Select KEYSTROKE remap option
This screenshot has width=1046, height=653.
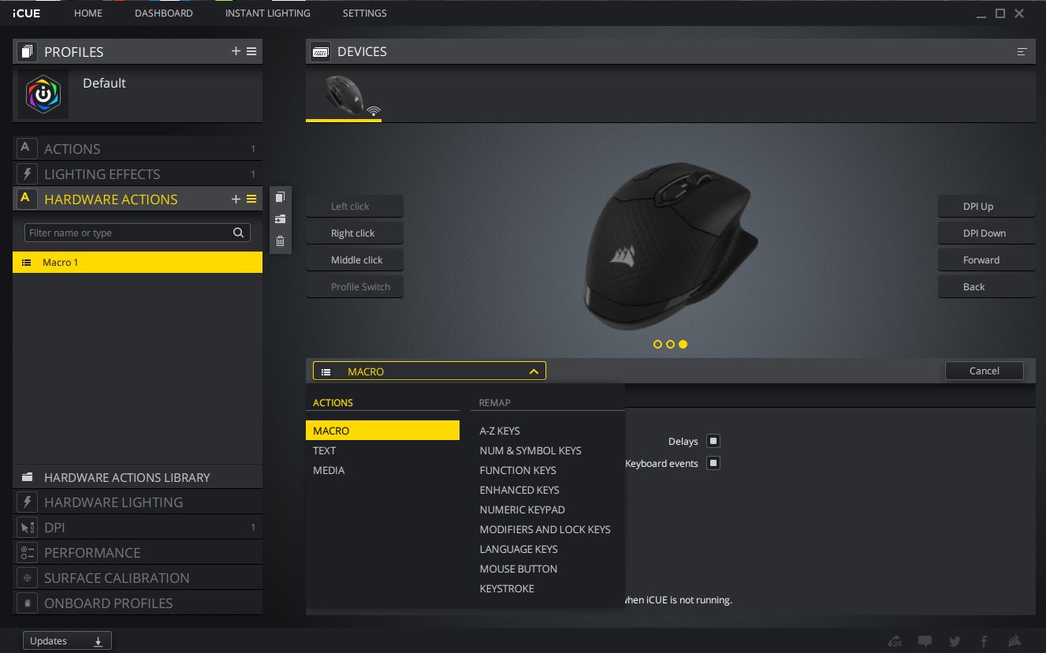(x=507, y=588)
